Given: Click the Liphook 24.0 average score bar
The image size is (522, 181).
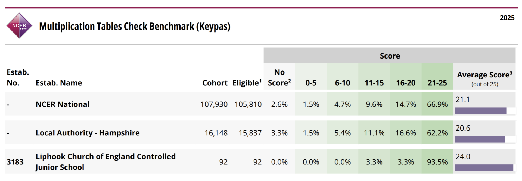Looking at the screenshot, I should click(x=484, y=168).
